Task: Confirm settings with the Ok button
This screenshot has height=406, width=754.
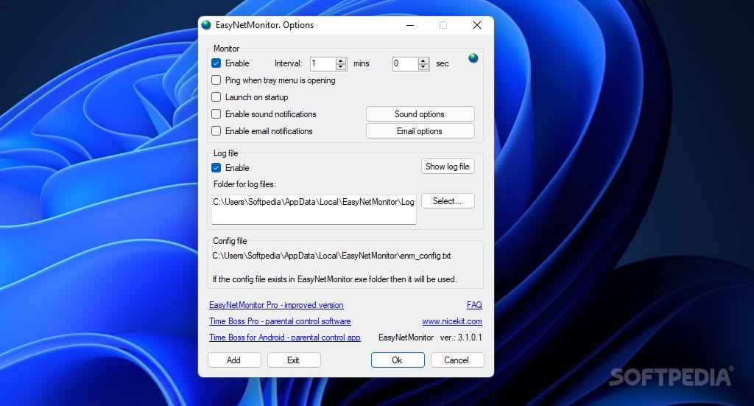Action: (398, 360)
